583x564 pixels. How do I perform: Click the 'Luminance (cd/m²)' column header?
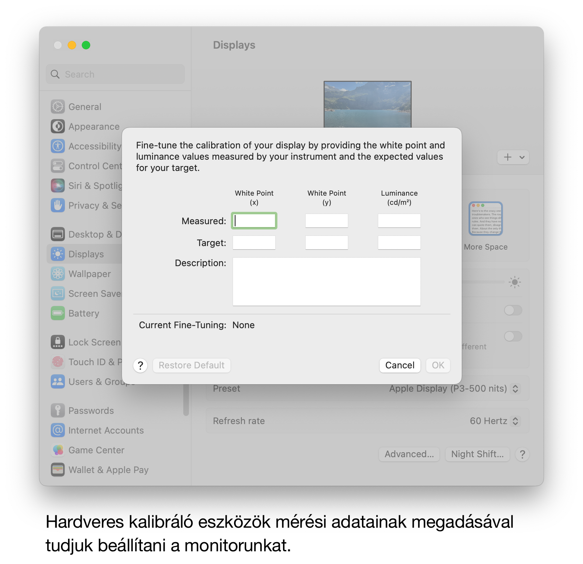pyautogui.click(x=399, y=198)
